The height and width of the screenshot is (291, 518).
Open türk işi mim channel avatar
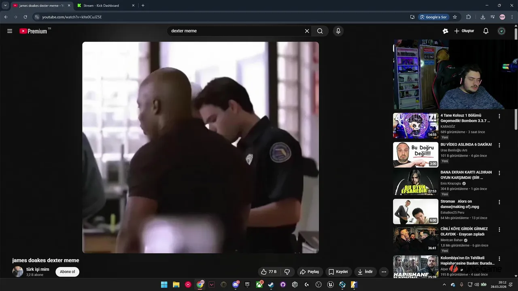coord(18,272)
